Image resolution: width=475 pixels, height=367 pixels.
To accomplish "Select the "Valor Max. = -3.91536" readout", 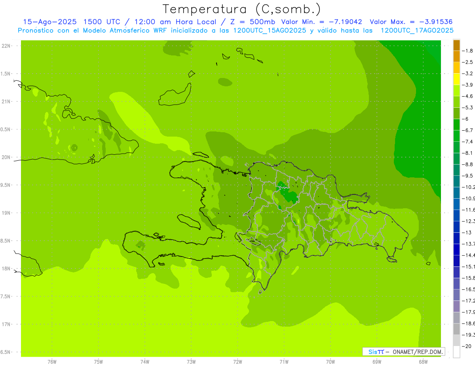I will (411, 22).
